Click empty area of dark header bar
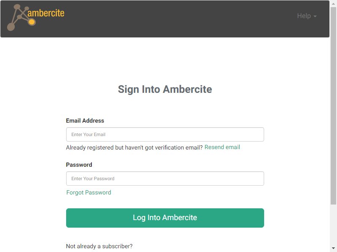 point(172,19)
